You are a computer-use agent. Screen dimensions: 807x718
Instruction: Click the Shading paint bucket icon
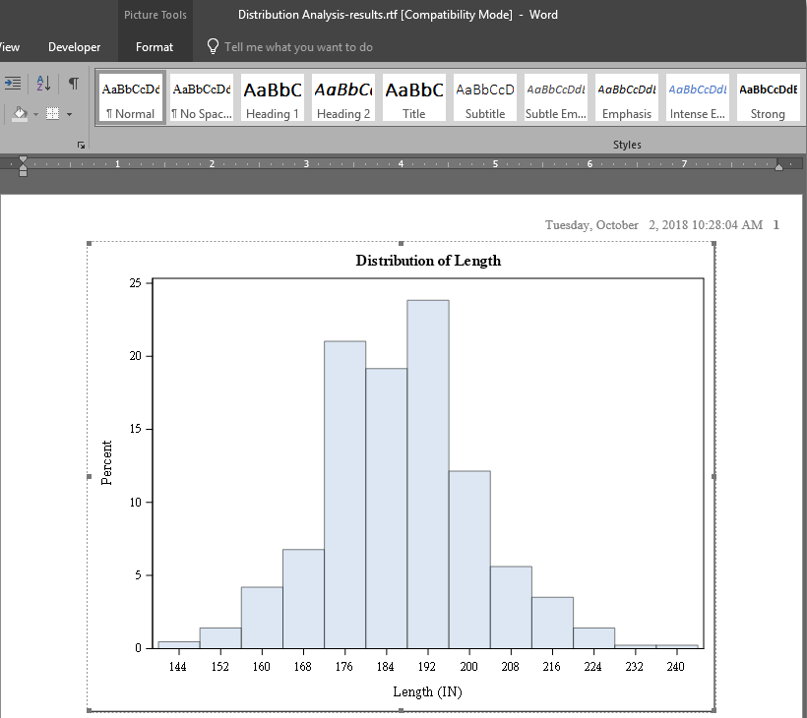pyautogui.click(x=20, y=114)
